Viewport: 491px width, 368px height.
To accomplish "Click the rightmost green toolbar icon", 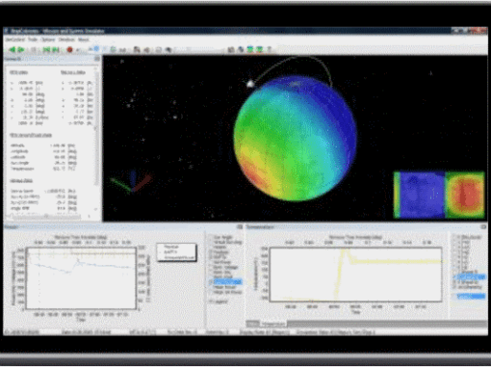I will tap(259, 49).
